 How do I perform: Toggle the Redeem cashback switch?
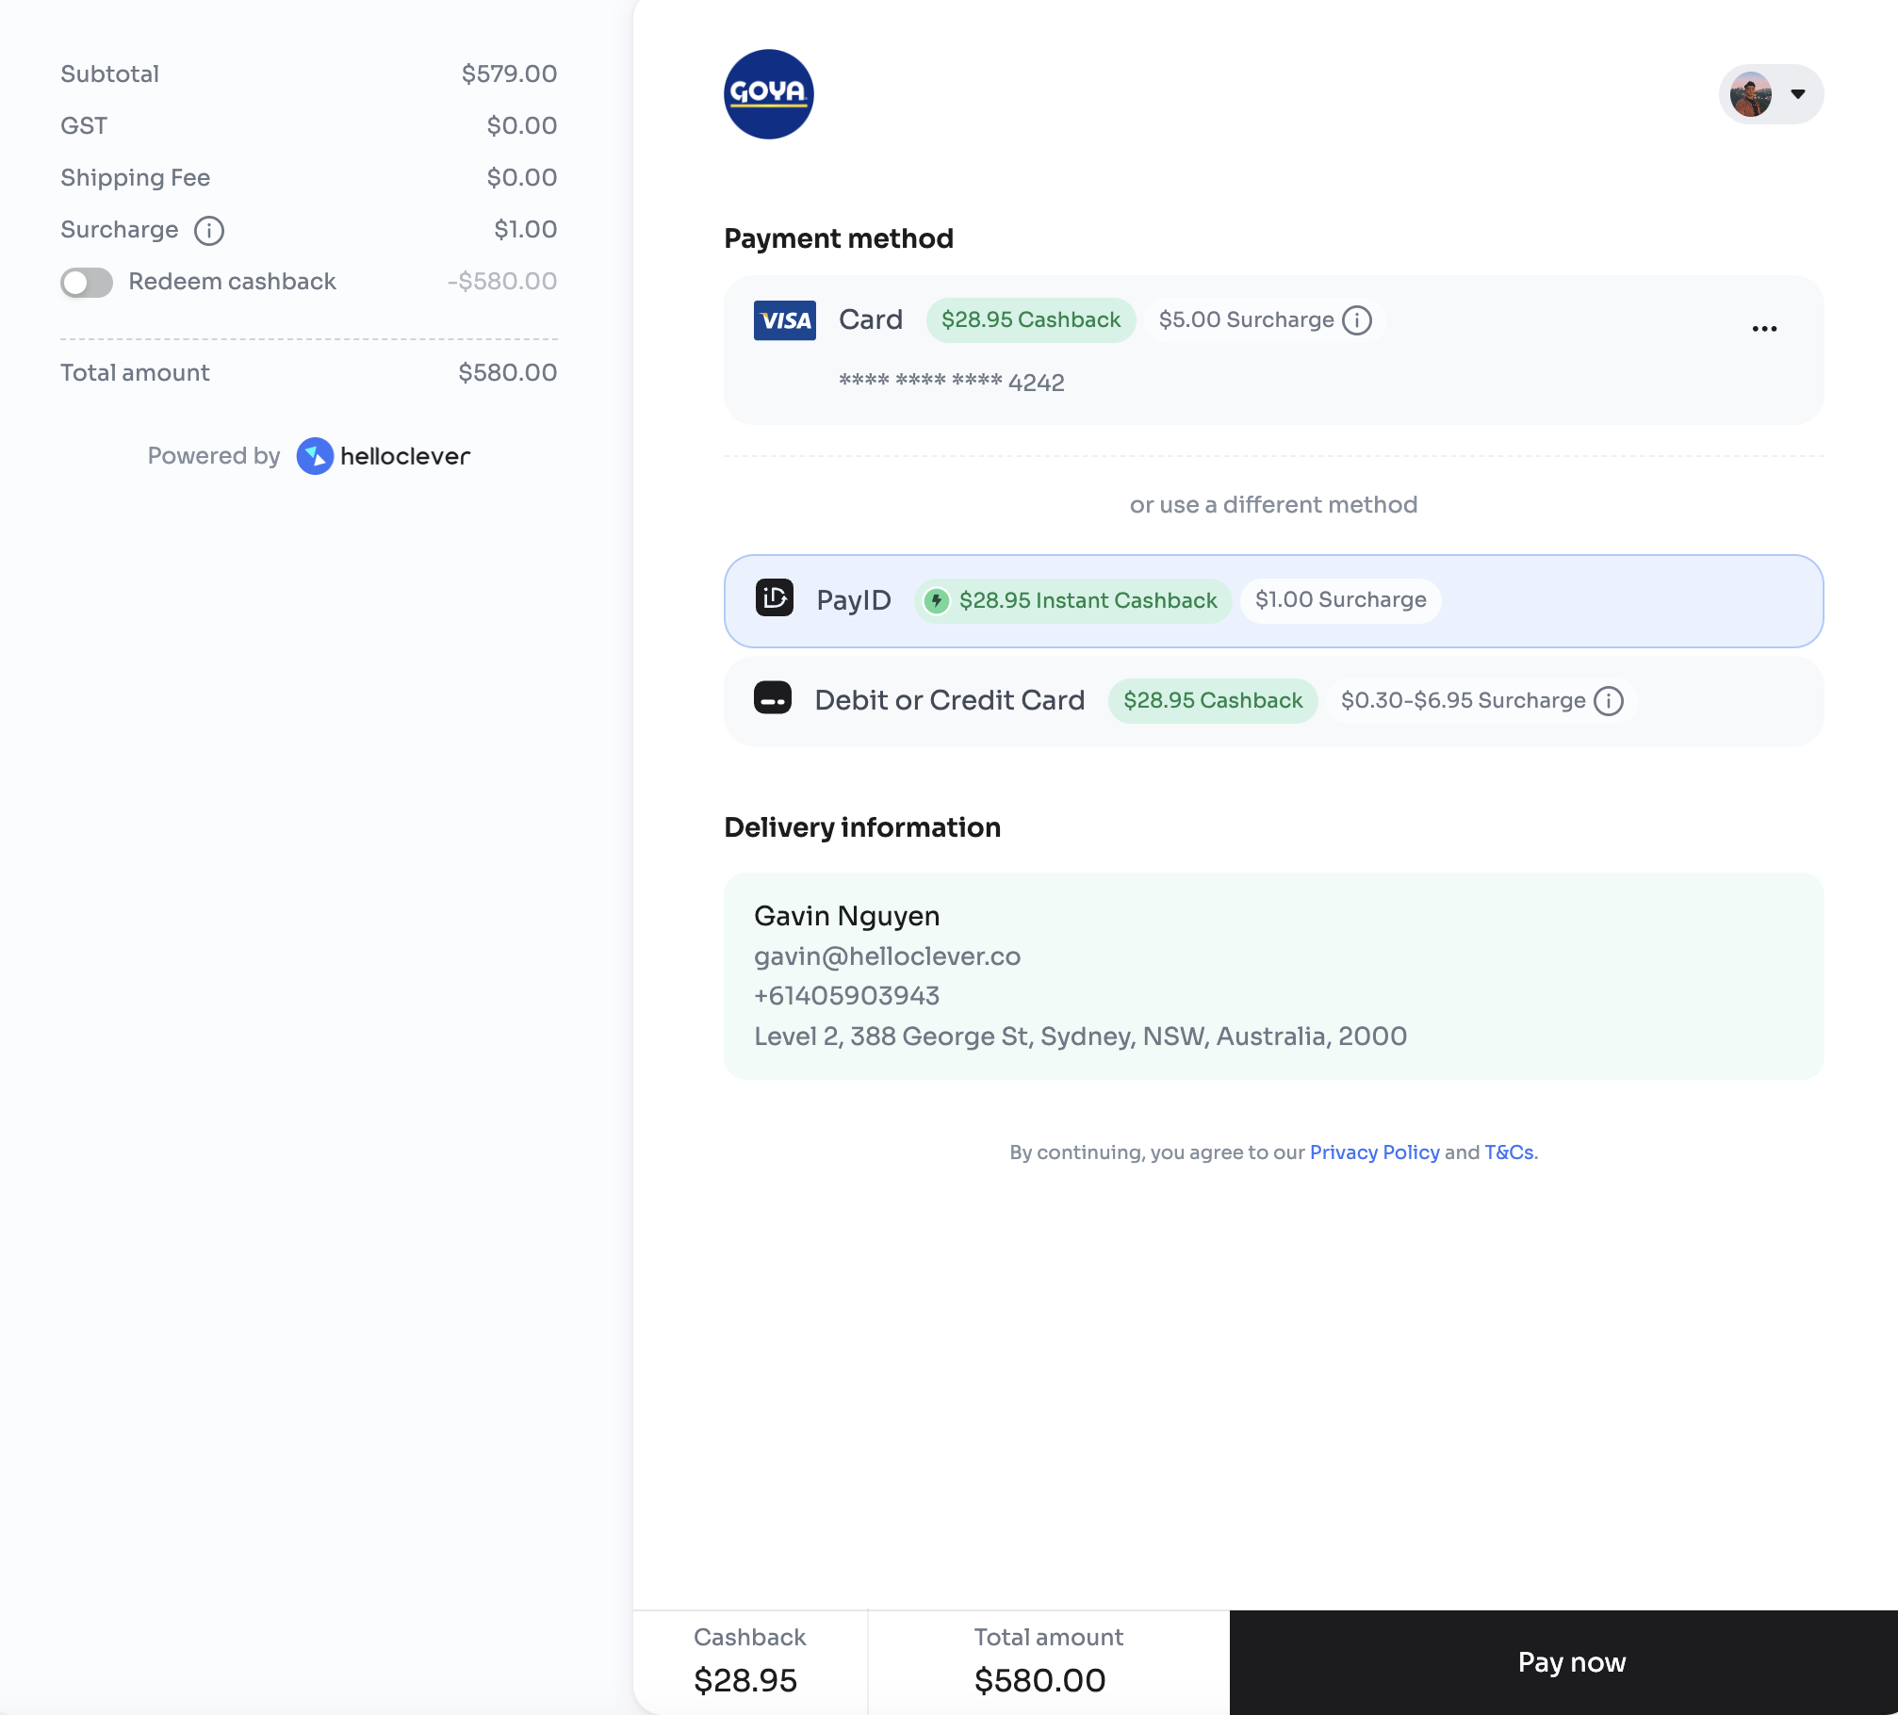87,282
